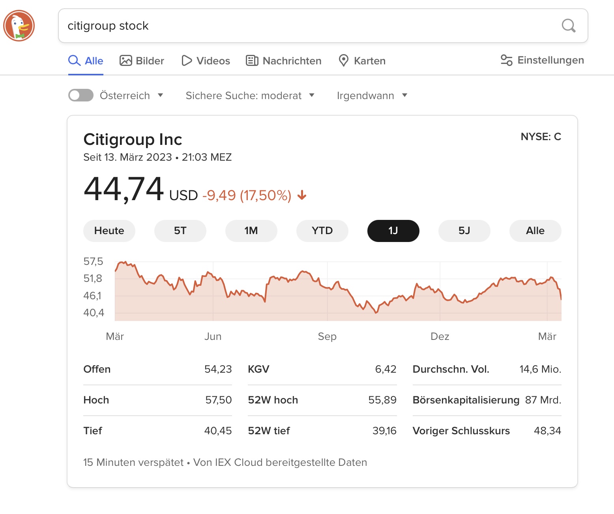Open the Nachrichten results tab
The width and height of the screenshot is (614, 514).
(x=283, y=61)
